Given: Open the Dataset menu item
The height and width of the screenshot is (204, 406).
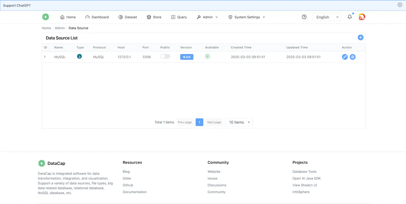Looking at the screenshot, I should coord(128,17).
